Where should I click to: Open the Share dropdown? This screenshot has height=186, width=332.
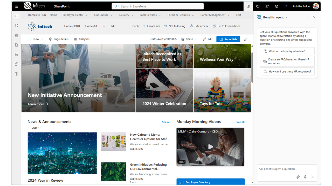pyautogui.click(x=189, y=39)
